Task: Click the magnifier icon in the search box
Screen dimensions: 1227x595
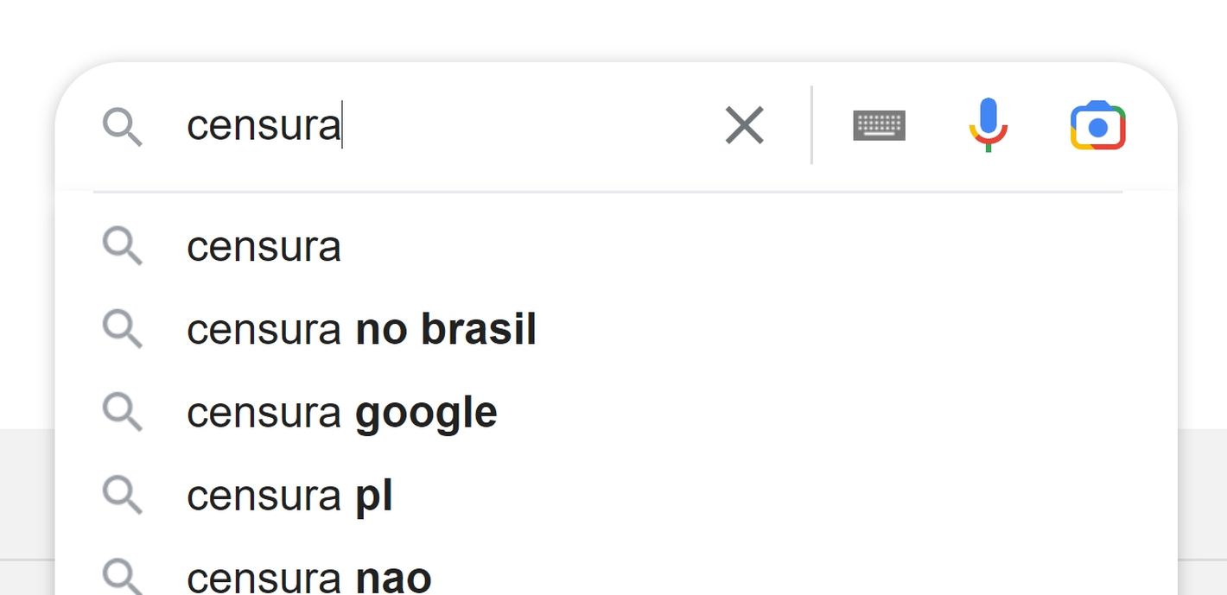Action: [x=122, y=126]
